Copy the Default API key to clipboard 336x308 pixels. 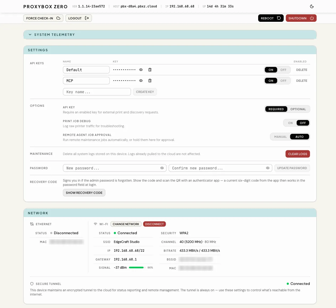click(150, 70)
